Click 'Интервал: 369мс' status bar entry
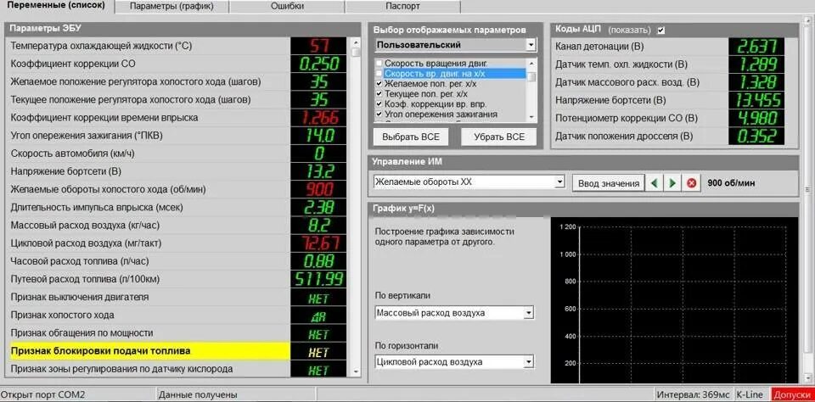Screen dimensions: 815x402 (694, 395)
